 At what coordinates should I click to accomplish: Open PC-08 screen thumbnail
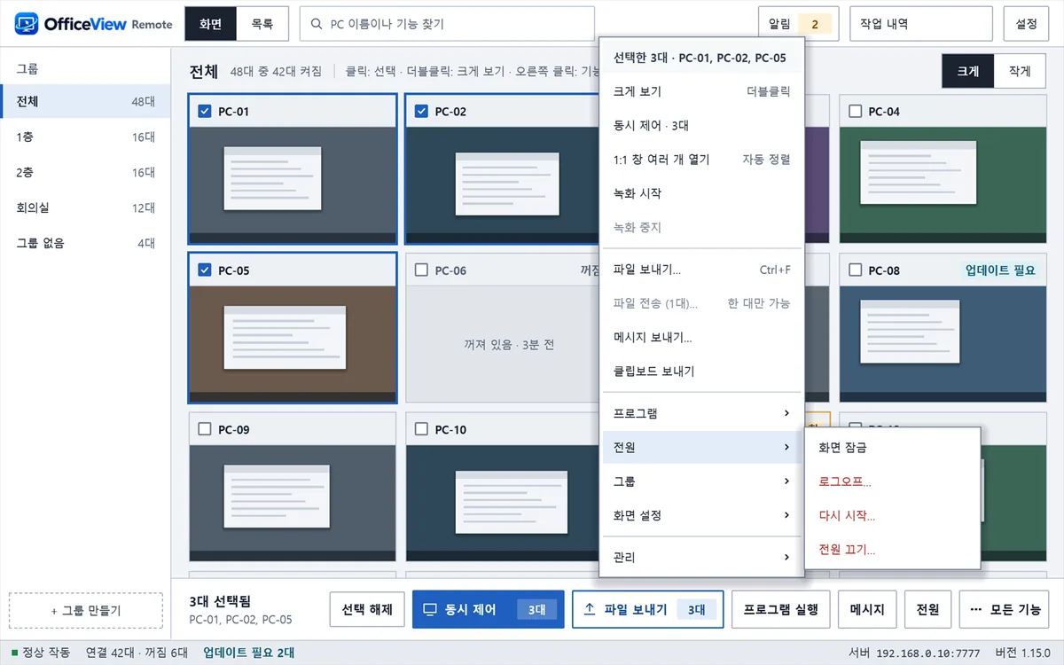click(x=944, y=344)
